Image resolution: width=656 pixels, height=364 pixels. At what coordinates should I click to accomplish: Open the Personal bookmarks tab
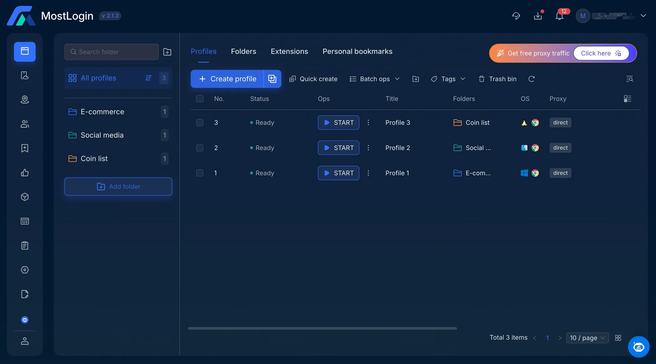pyautogui.click(x=358, y=51)
